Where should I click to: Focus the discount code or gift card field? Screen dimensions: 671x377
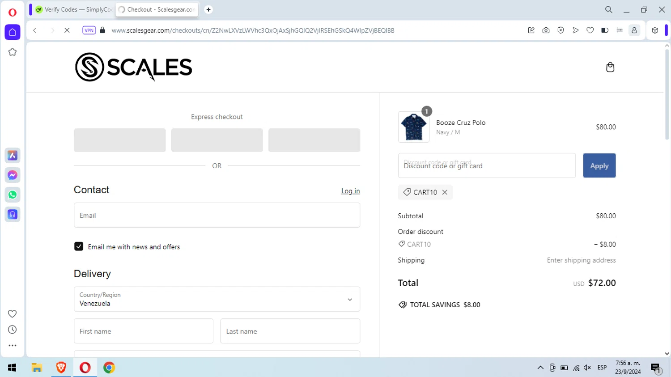487,165
